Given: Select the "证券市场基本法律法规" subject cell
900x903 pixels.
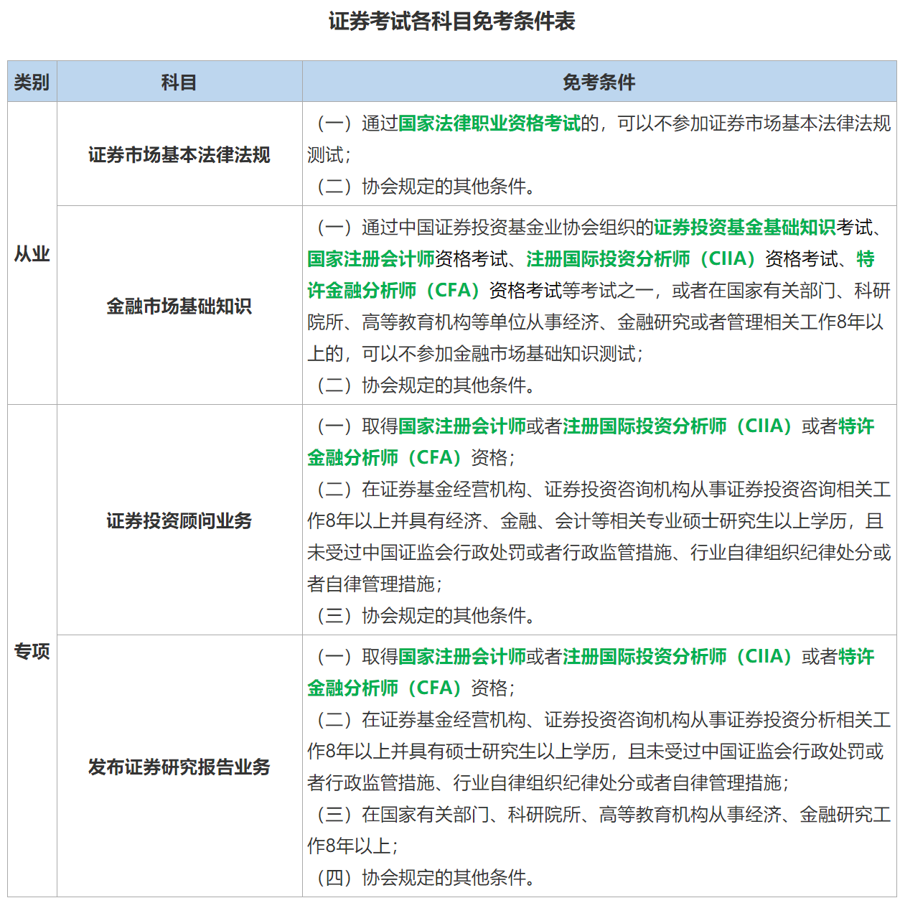Looking at the screenshot, I should 179,154.
